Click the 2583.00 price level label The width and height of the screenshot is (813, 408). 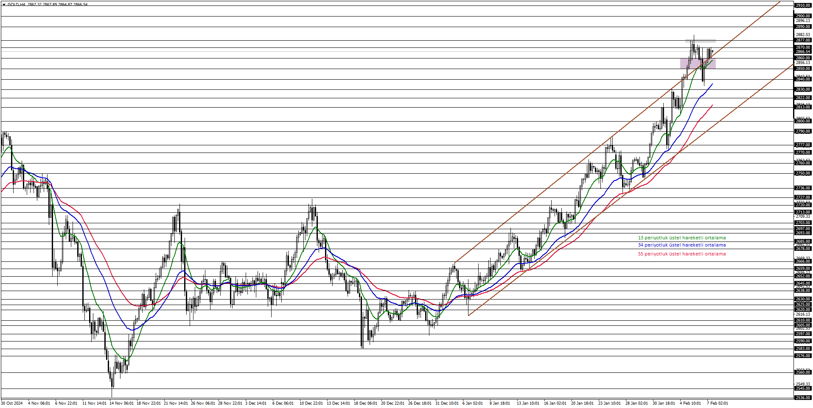(803, 349)
